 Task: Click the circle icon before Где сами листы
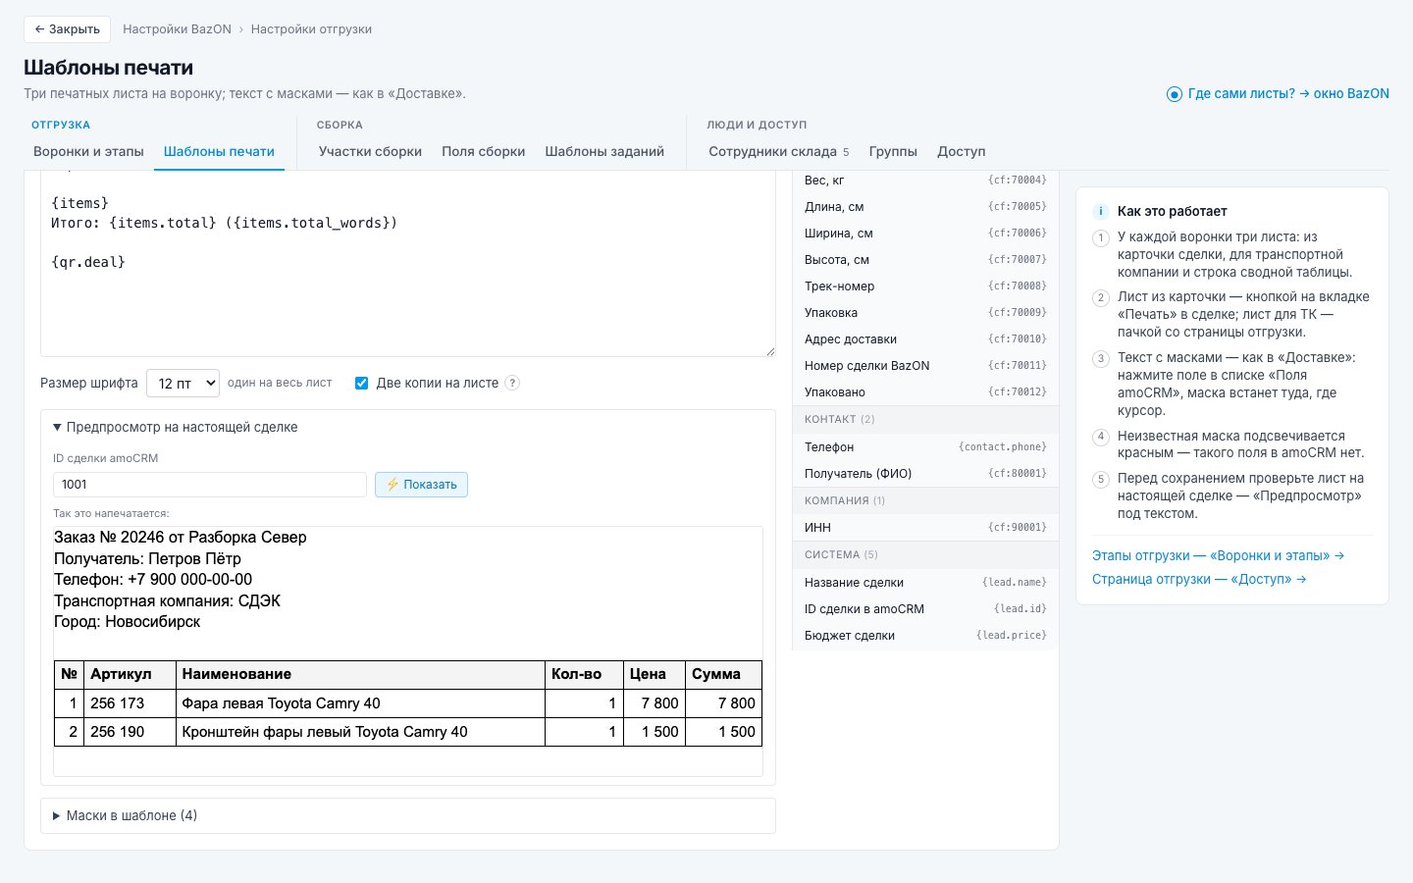coord(1174,94)
